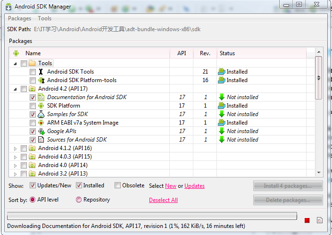Click the Select New link

[171, 186]
